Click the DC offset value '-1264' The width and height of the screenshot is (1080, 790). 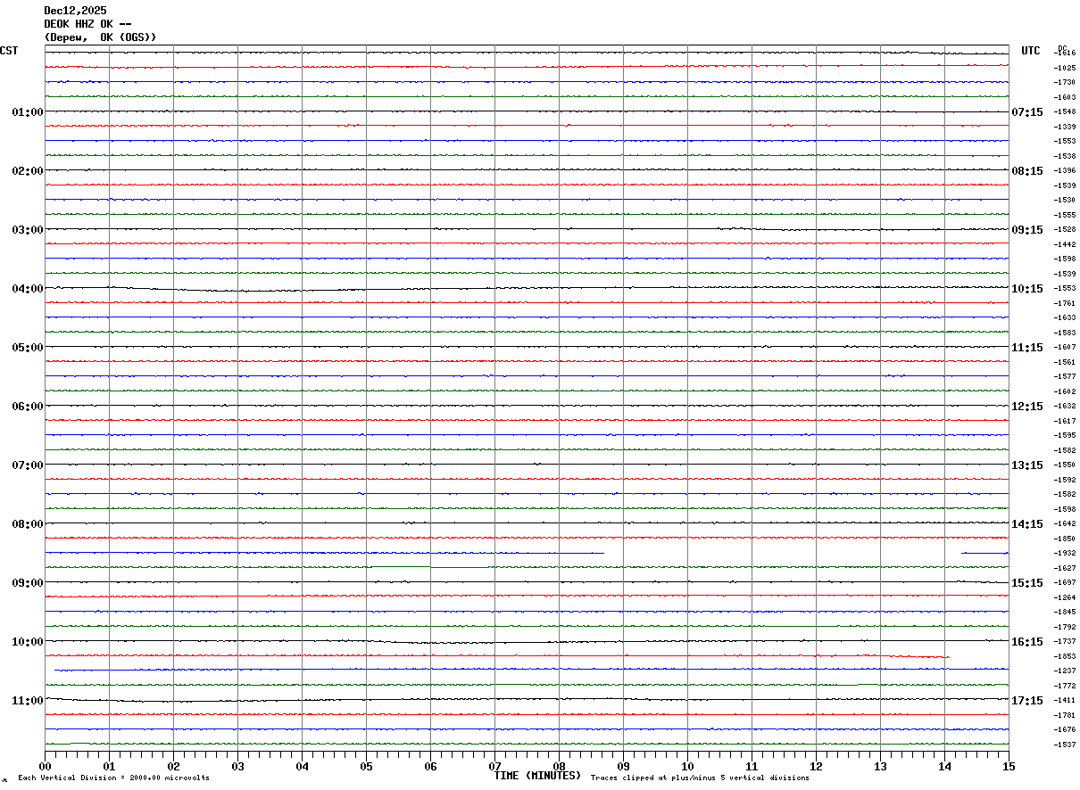coord(1065,597)
